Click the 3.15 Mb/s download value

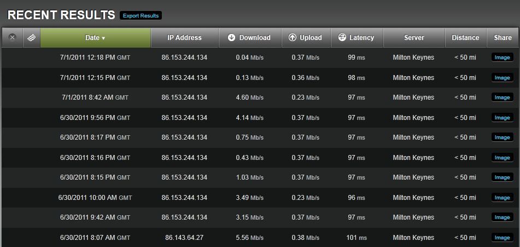(x=250, y=217)
